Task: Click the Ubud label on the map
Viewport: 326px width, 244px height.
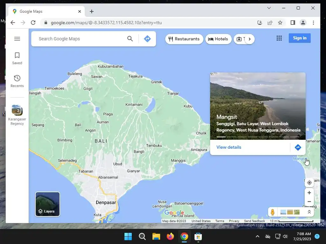Action: 118,164
